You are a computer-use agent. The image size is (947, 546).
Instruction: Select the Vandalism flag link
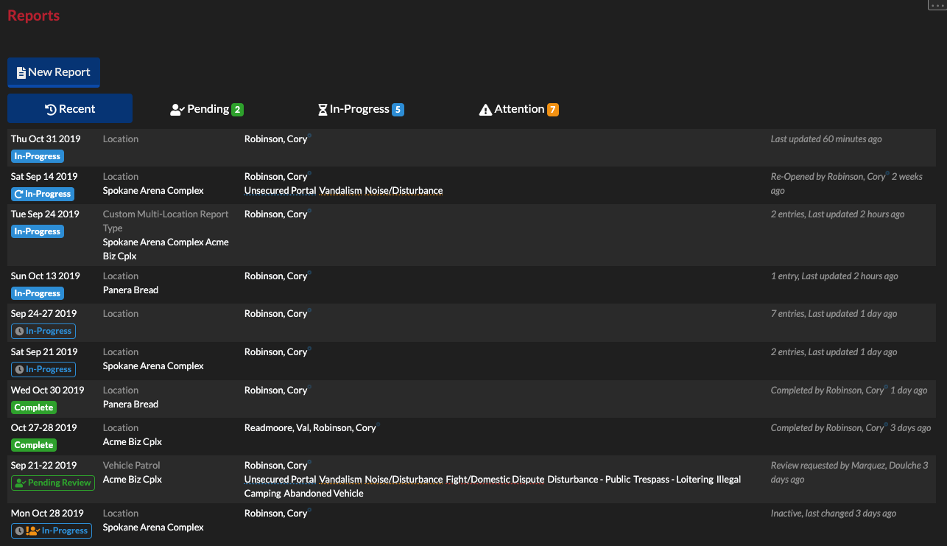tap(340, 190)
